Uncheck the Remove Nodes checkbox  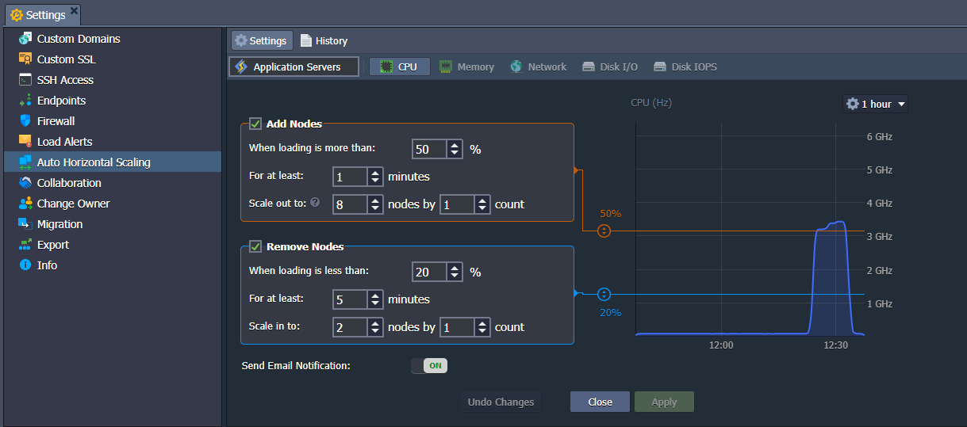(255, 246)
